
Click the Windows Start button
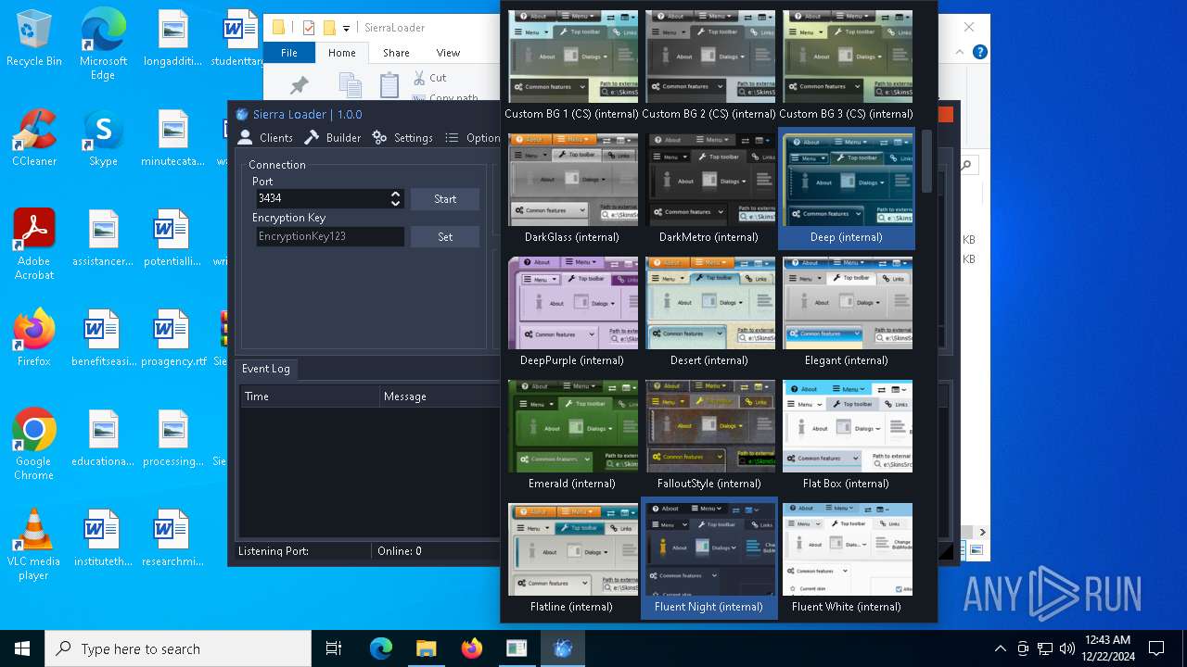click(x=22, y=648)
